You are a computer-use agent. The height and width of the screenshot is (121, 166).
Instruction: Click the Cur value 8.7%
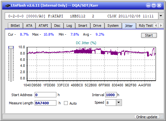click(24, 34)
